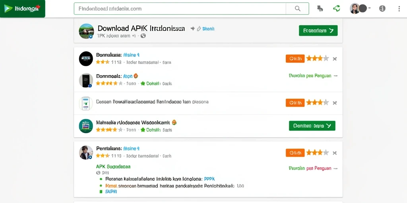Viewport: 407px width, 203px height.
Task: Open the user profile avatar in the top bar
Action: coord(355,9)
